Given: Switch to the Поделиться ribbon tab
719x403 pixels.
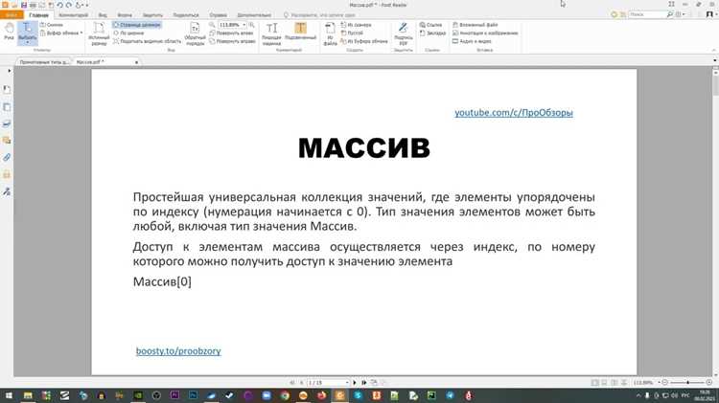Looking at the screenshot, I should click(186, 15).
